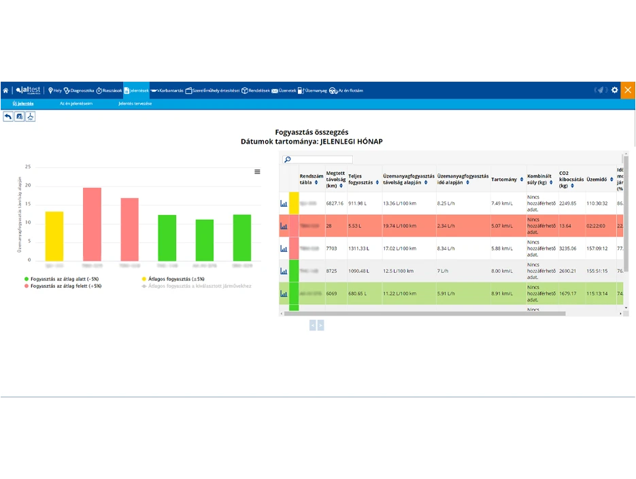Go to the 'Jelentés tervezése' tab
The width and height of the screenshot is (636, 479).
coord(135,104)
